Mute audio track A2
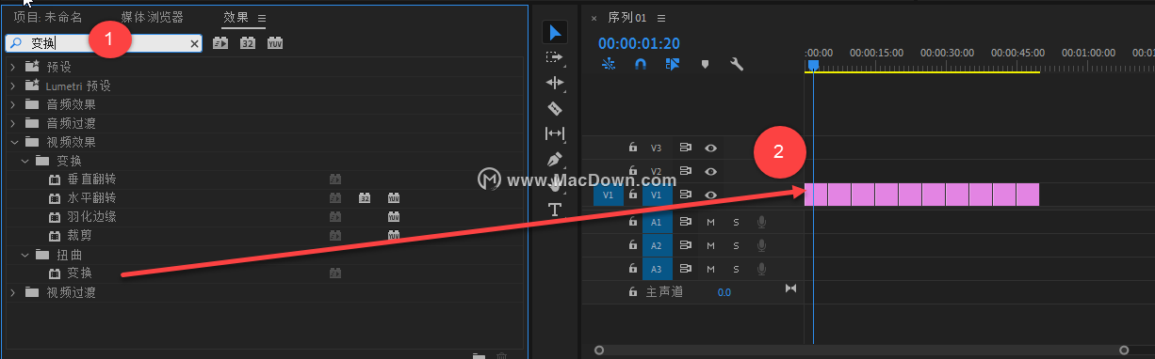The width and height of the screenshot is (1155, 359). (x=711, y=245)
